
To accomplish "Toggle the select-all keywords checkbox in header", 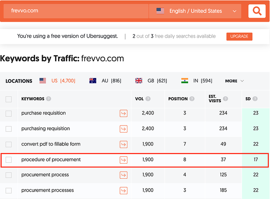I will click(x=9, y=99).
